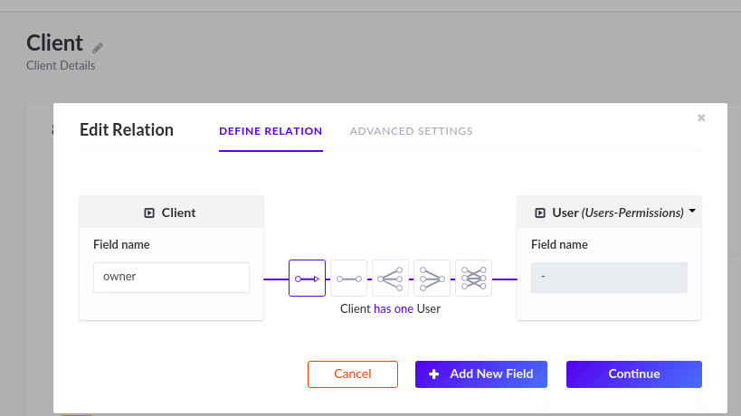Open the User (Users-Permissions) target dropdown
The width and height of the screenshot is (741, 416).
coord(692,211)
